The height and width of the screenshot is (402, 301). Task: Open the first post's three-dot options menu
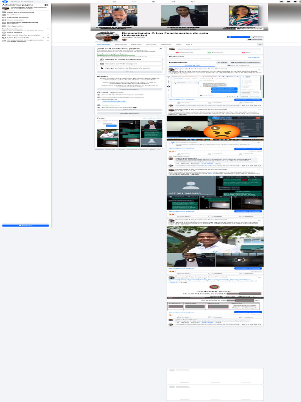pyautogui.click(x=259, y=69)
